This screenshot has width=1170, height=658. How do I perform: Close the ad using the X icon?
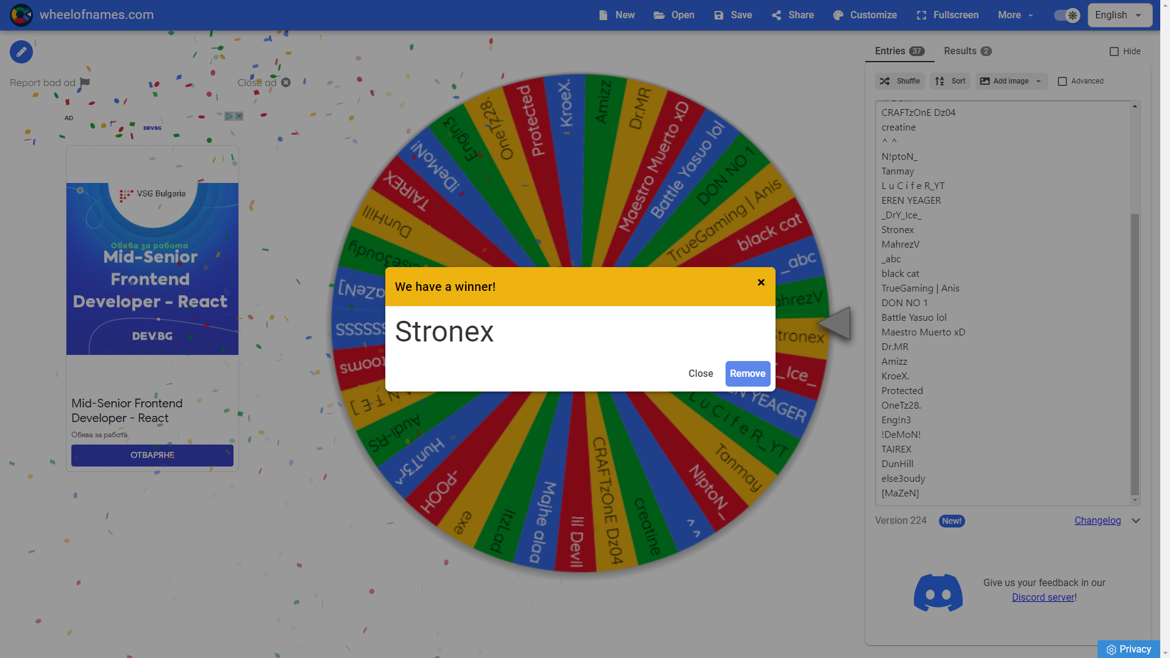[x=286, y=82]
